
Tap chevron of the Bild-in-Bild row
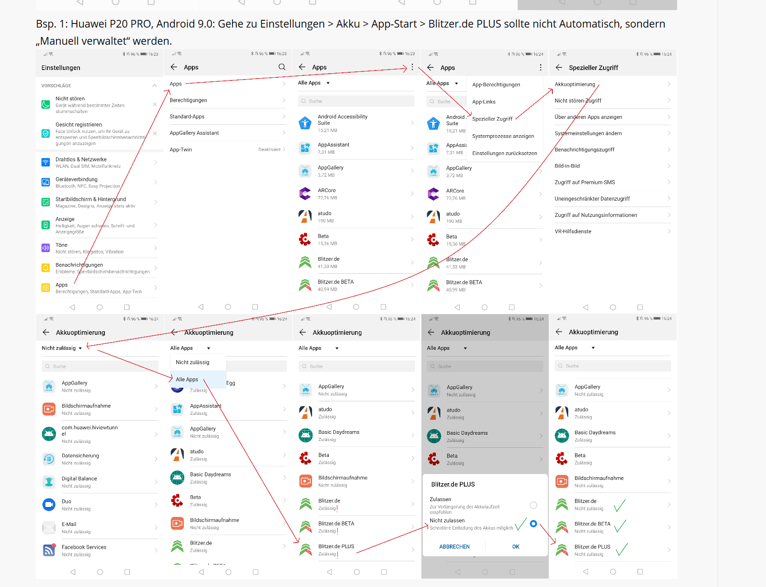tap(669, 166)
